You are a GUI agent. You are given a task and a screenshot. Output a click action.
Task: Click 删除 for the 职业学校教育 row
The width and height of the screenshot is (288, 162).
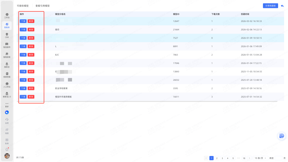[x=31, y=88]
